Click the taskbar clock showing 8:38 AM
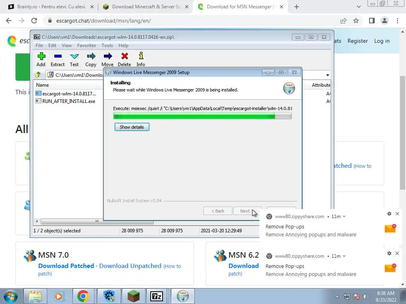The height and width of the screenshot is (304, 406). click(386, 296)
